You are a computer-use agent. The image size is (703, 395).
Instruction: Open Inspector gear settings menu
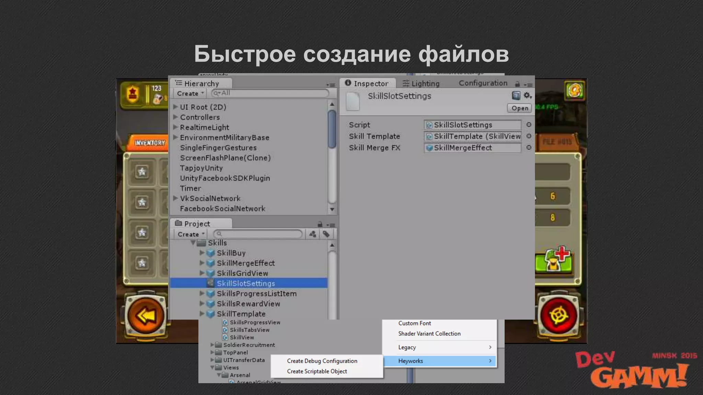point(528,96)
